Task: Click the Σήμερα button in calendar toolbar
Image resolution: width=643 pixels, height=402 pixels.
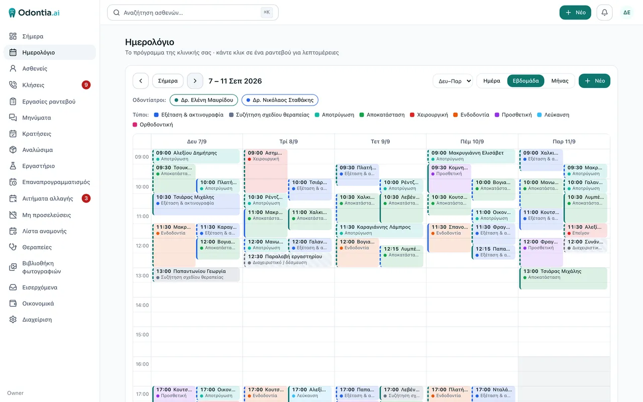Action: pyautogui.click(x=168, y=81)
